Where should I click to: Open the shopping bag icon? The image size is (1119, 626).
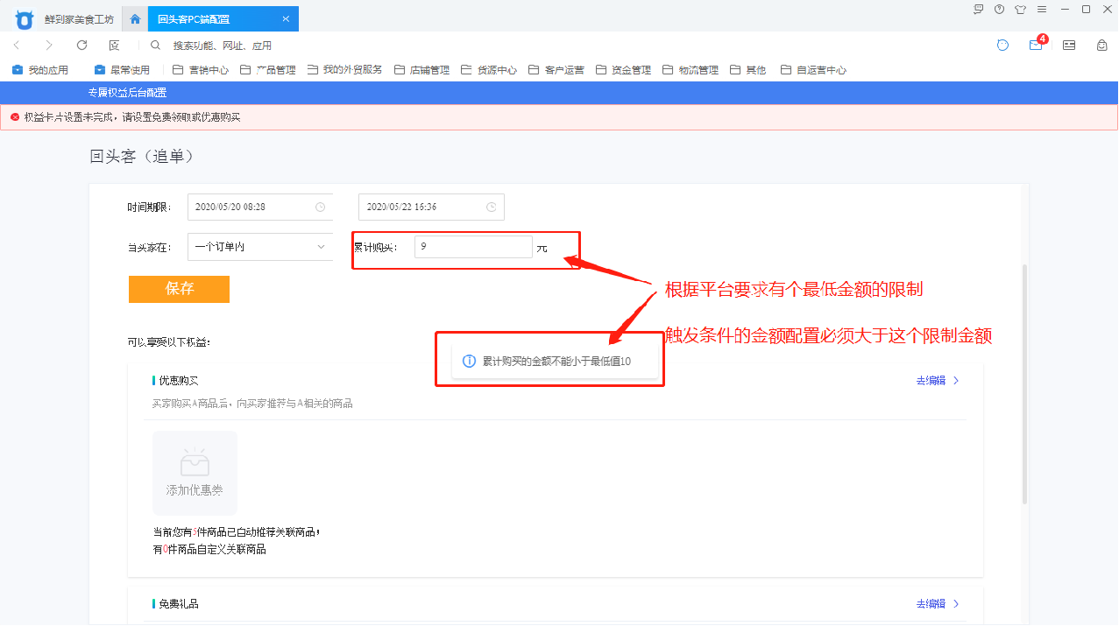(x=1101, y=46)
